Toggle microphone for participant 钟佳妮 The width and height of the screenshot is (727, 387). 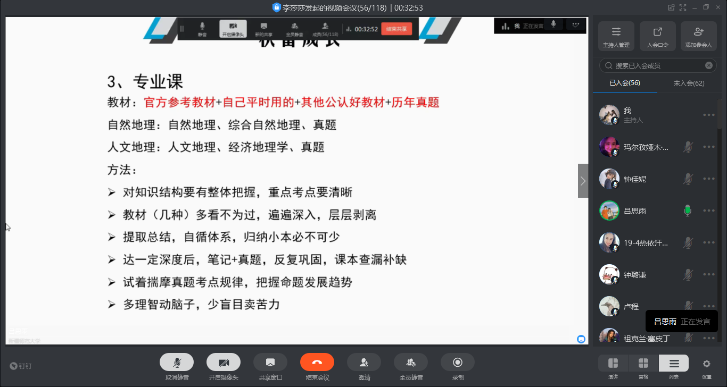click(688, 179)
